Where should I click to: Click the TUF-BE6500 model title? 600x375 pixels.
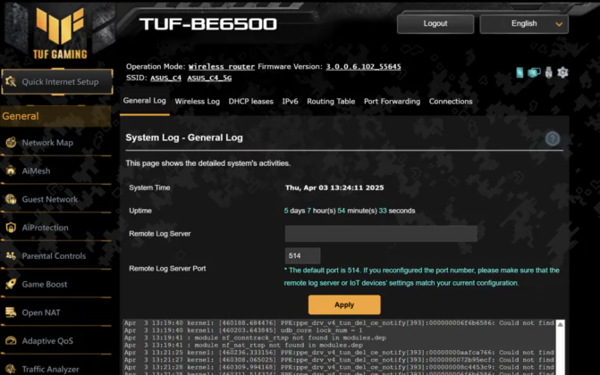coord(208,24)
